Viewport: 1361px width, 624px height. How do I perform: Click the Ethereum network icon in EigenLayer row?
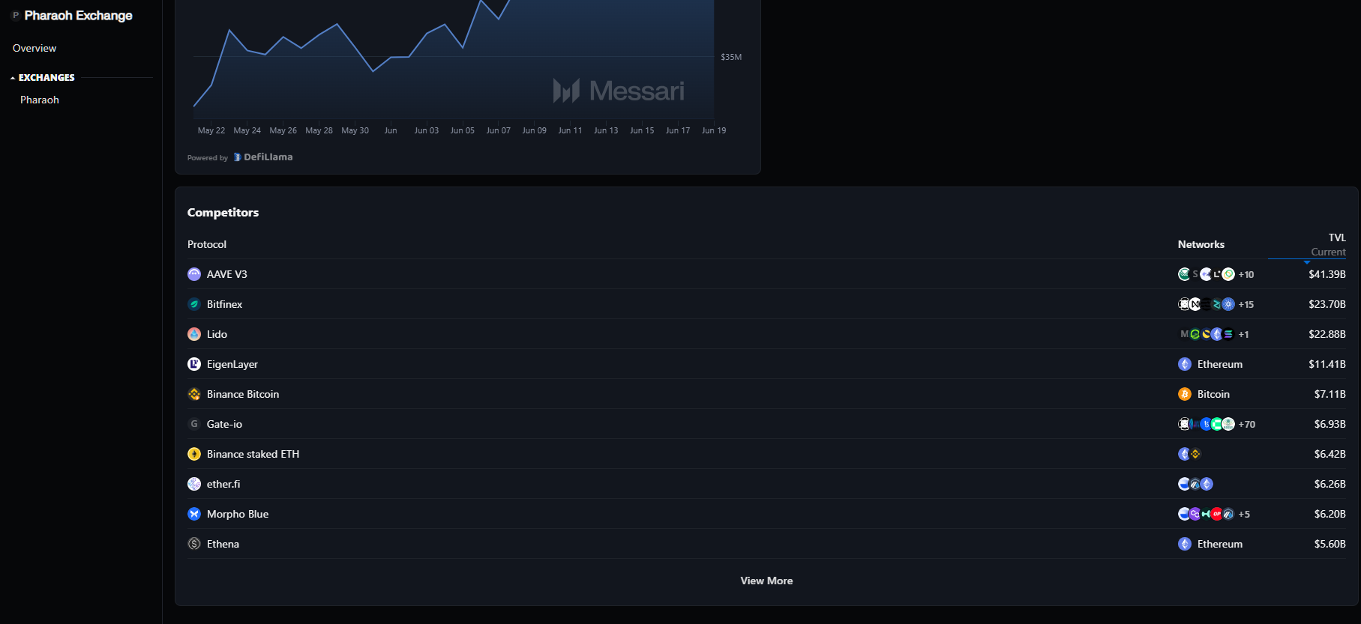click(1185, 364)
